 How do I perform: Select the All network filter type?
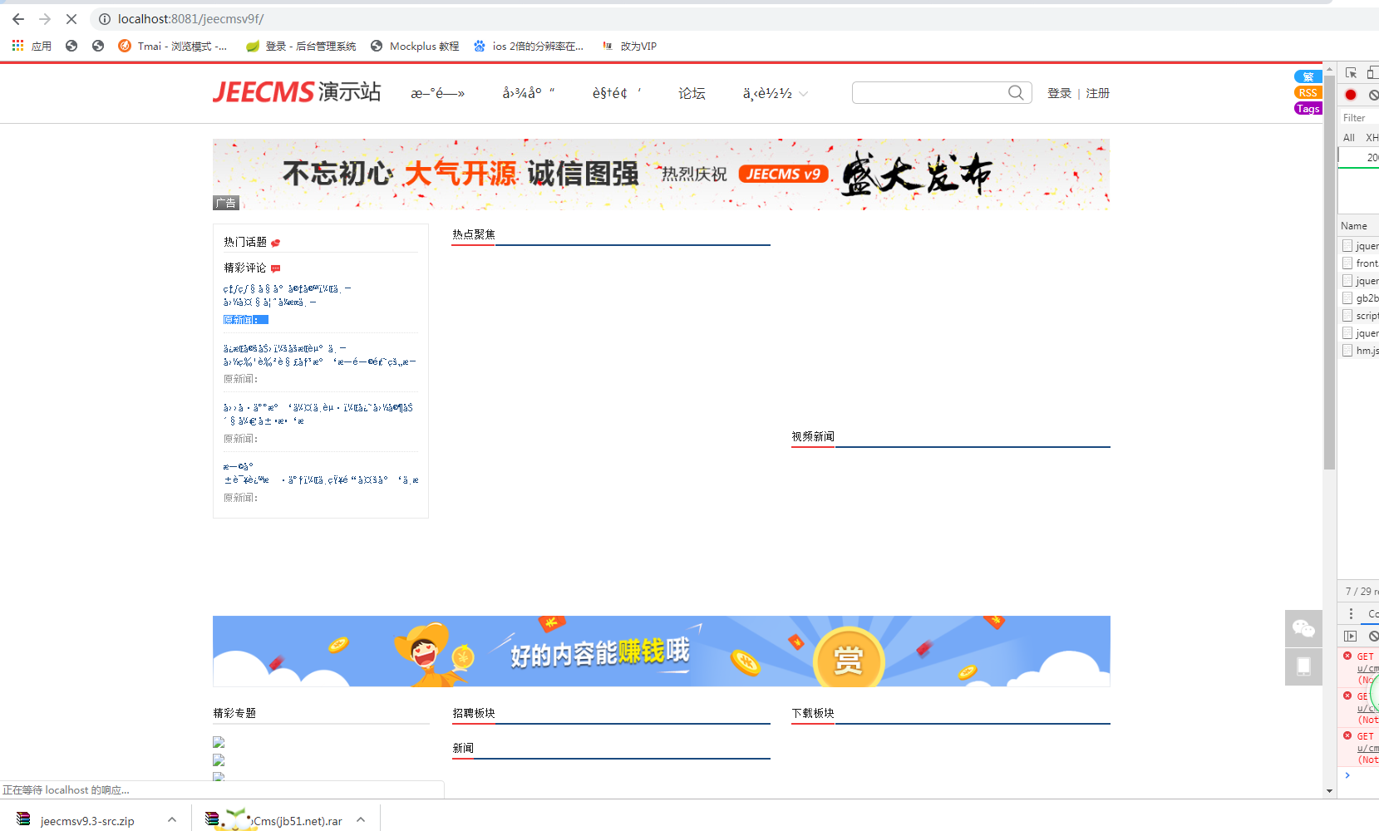[x=1349, y=138]
